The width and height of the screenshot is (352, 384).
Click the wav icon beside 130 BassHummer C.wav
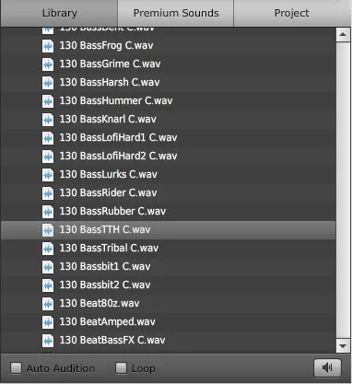pyautogui.click(x=48, y=101)
